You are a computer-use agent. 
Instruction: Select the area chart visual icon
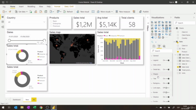pyautogui.click(x=156, y=25)
